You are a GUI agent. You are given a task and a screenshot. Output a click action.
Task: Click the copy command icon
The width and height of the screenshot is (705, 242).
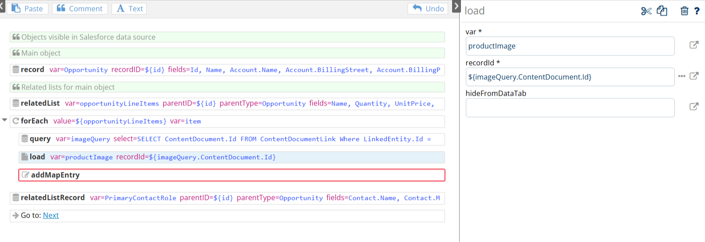coord(662,11)
